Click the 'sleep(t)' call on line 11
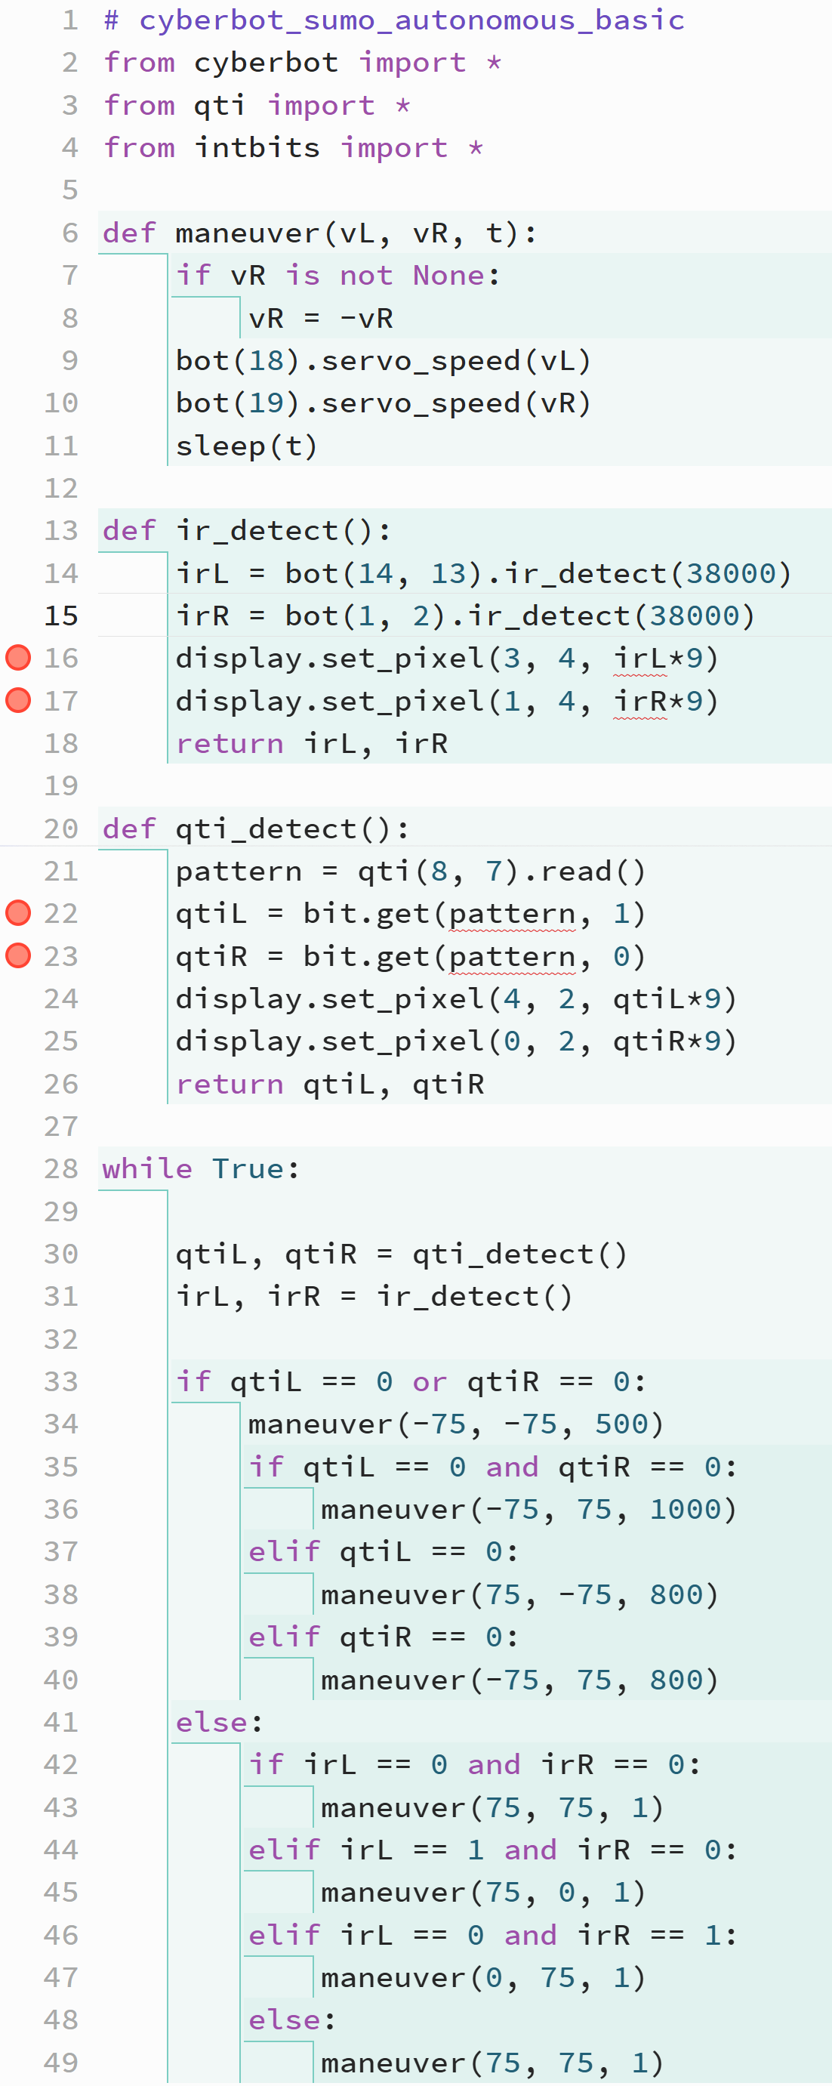The height and width of the screenshot is (2086, 832). click(x=247, y=446)
